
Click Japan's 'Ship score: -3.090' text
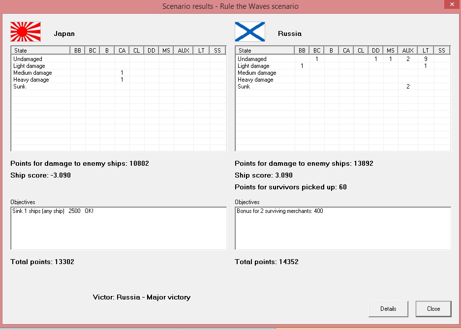pyautogui.click(x=40, y=176)
